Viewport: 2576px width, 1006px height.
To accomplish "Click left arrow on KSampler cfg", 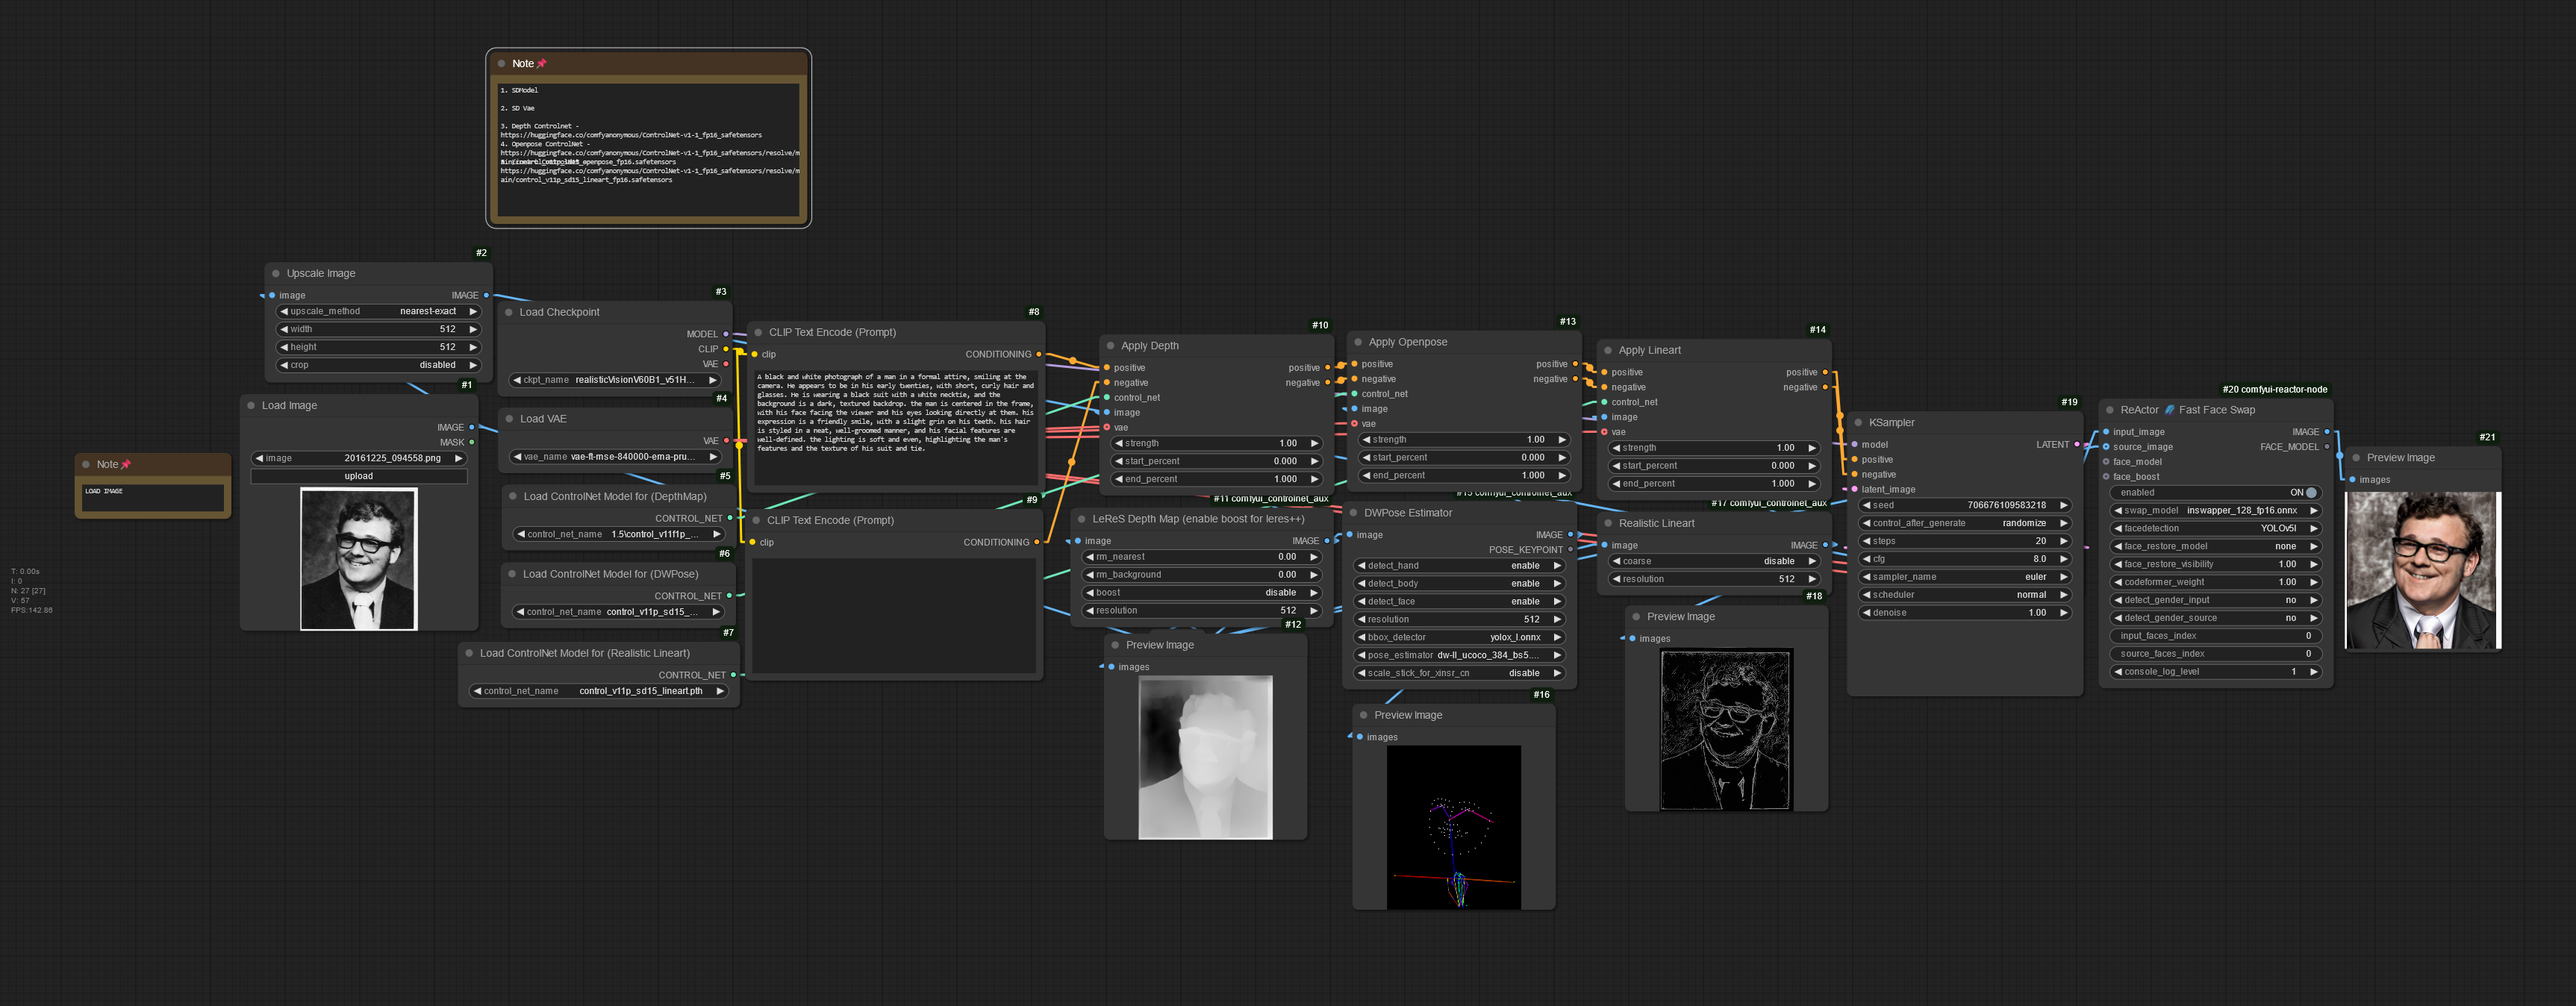I will point(1867,559).
